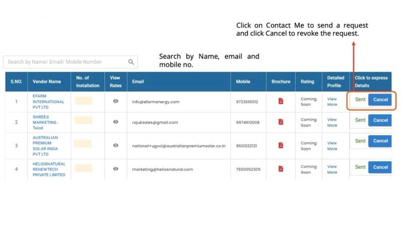The width and height of the screenshot is (403, 225).
Task: Cancel request to HELIOSNATURAL RENEWTECH
Action: point(380,167)
